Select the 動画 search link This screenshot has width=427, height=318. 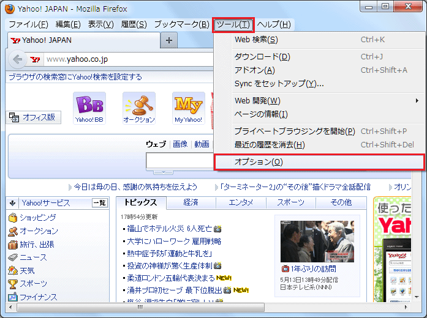tap(202, 144)
